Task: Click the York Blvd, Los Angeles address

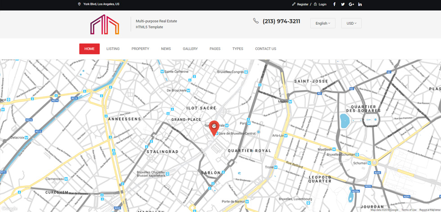Action: click(x=101, y=4)
